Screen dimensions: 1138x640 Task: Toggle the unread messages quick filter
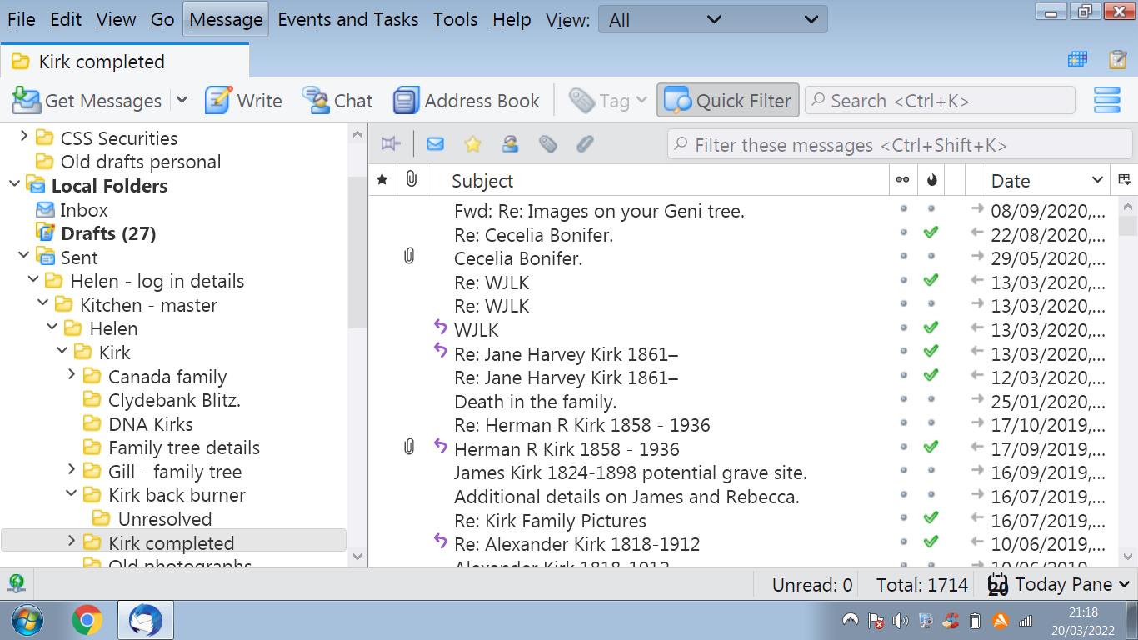point(435,144)
